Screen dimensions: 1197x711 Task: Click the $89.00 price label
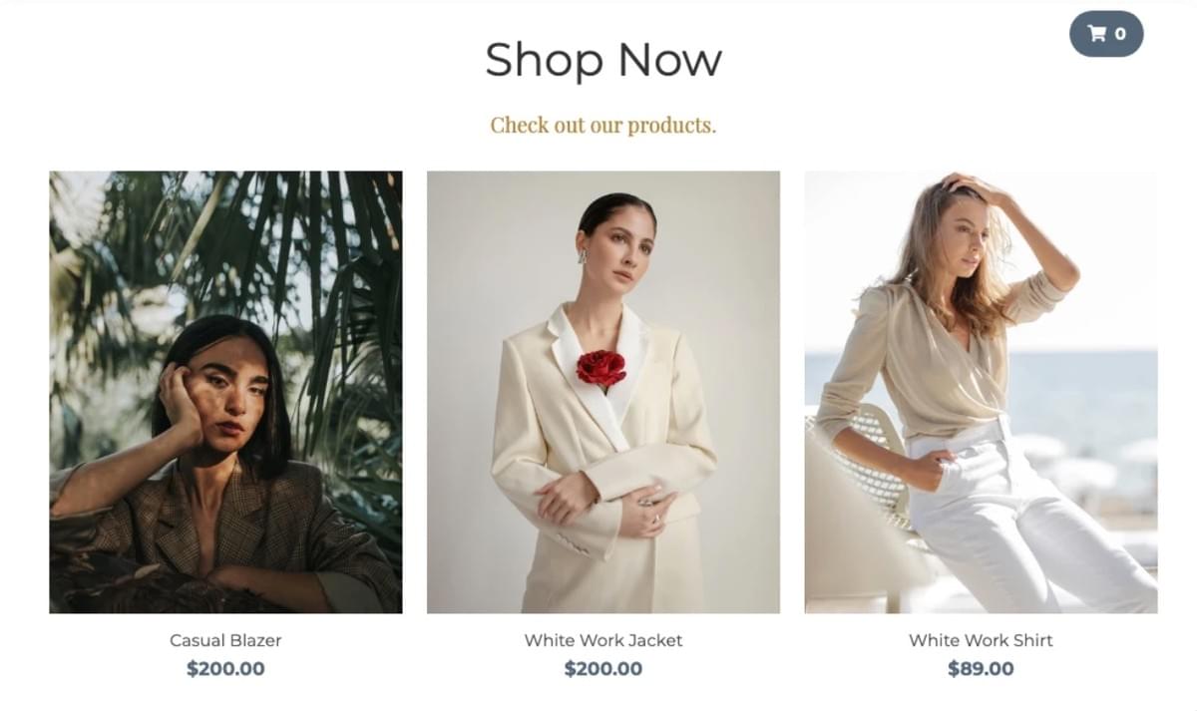pos(981,669)
